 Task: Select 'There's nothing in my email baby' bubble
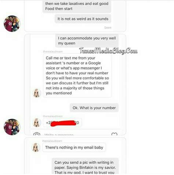pyautogui.click(x=74, y=148)
